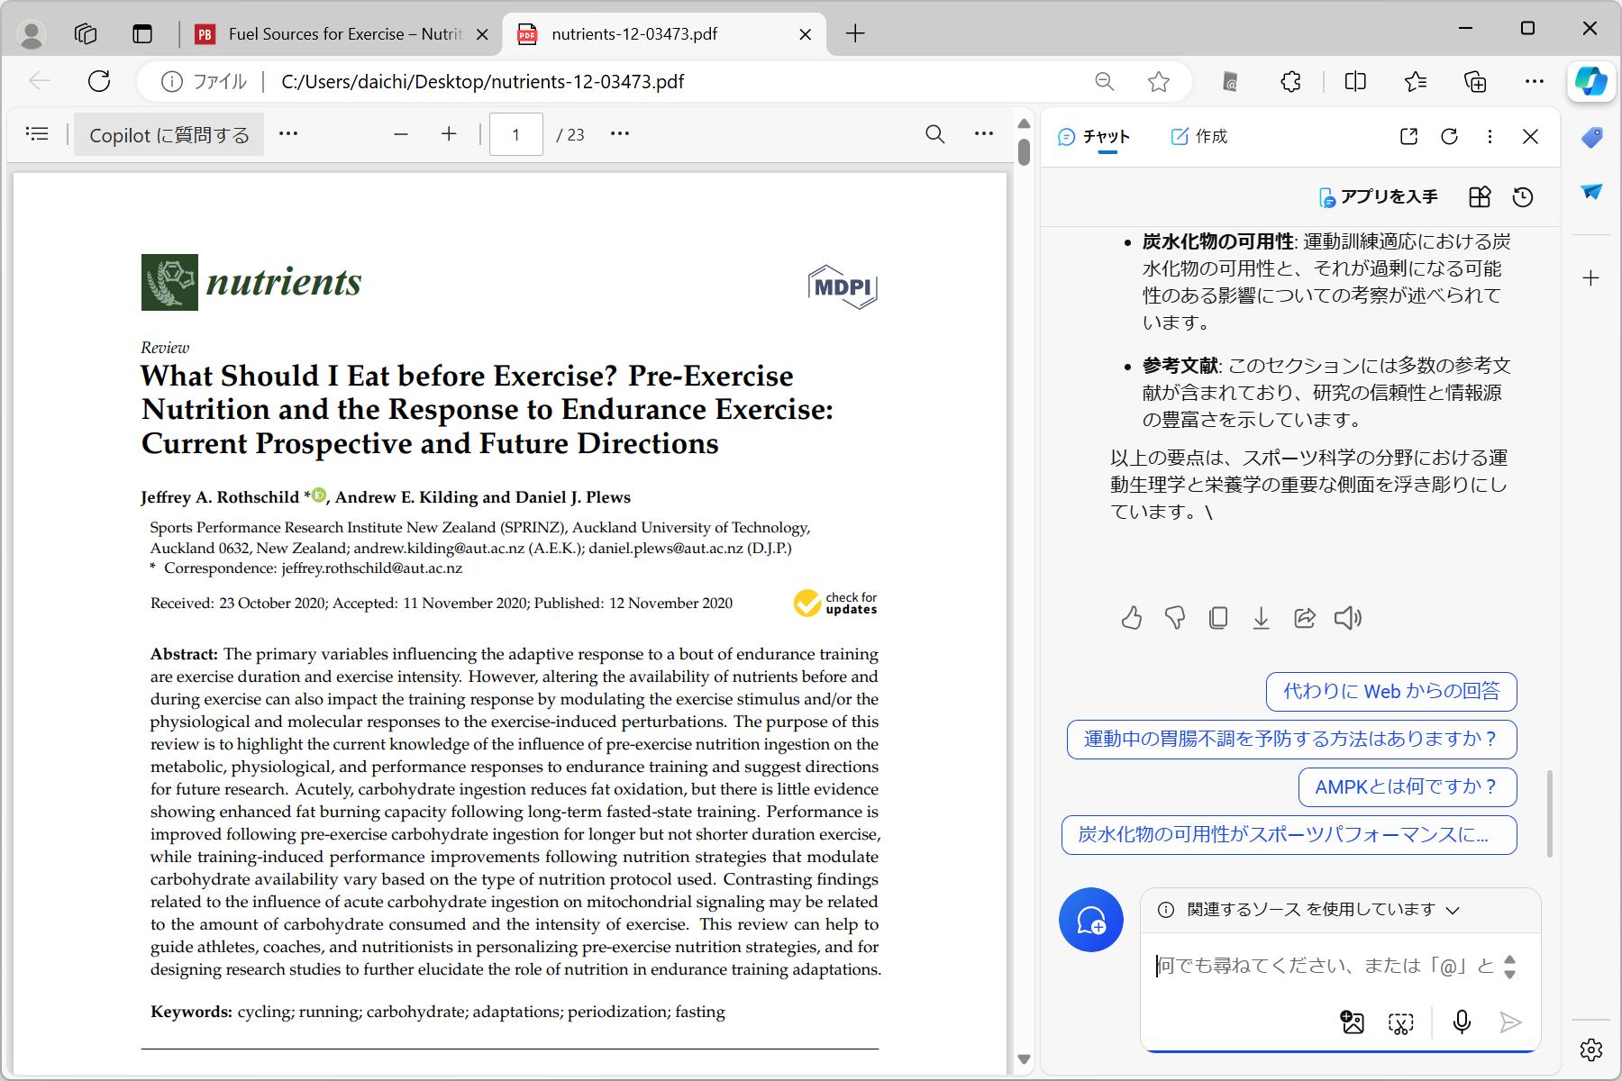Toggle the Copilot sidebar button
The height and width of the screenshot is (1081, 1622).
click(x=1590, y=81)
